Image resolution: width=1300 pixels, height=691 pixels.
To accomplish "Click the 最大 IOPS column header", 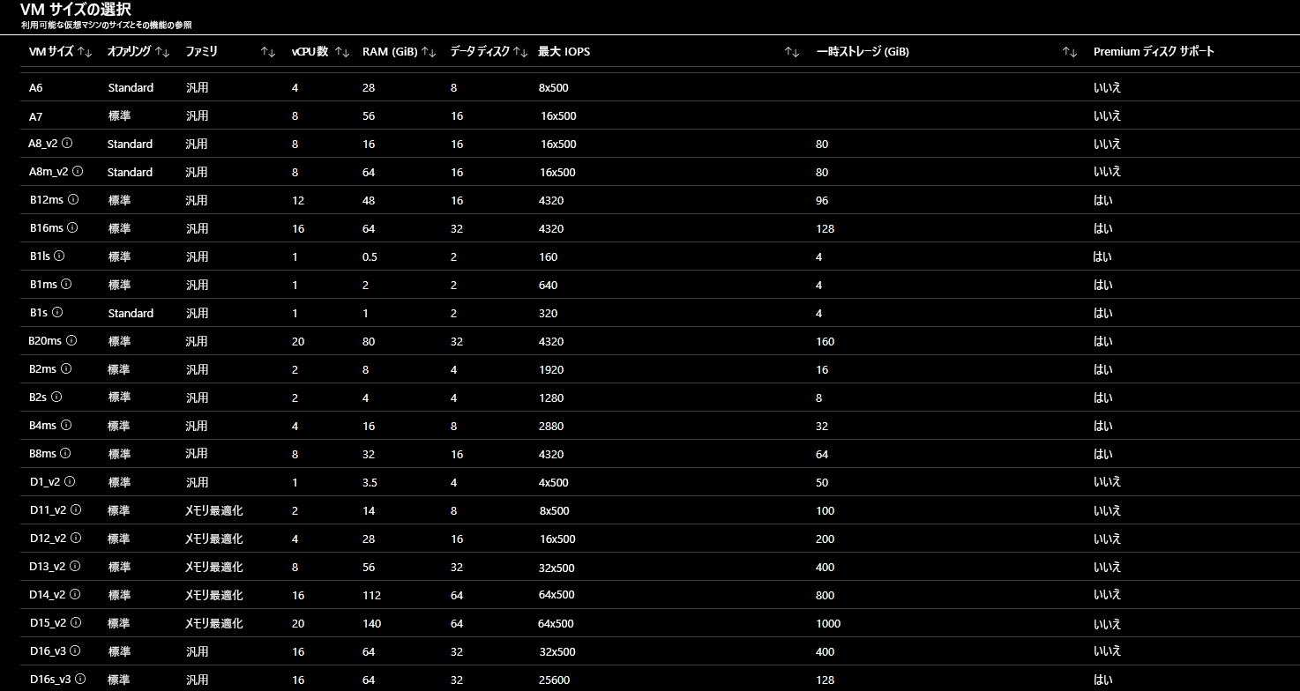I will (564, 52).
